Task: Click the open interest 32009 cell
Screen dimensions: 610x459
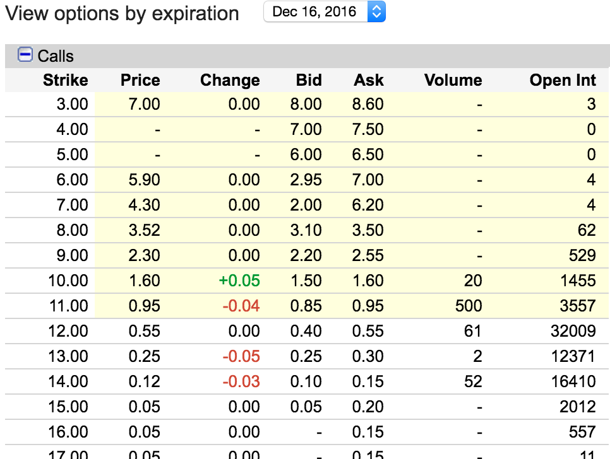Action: pyautogui.click(x=573, y=331)
